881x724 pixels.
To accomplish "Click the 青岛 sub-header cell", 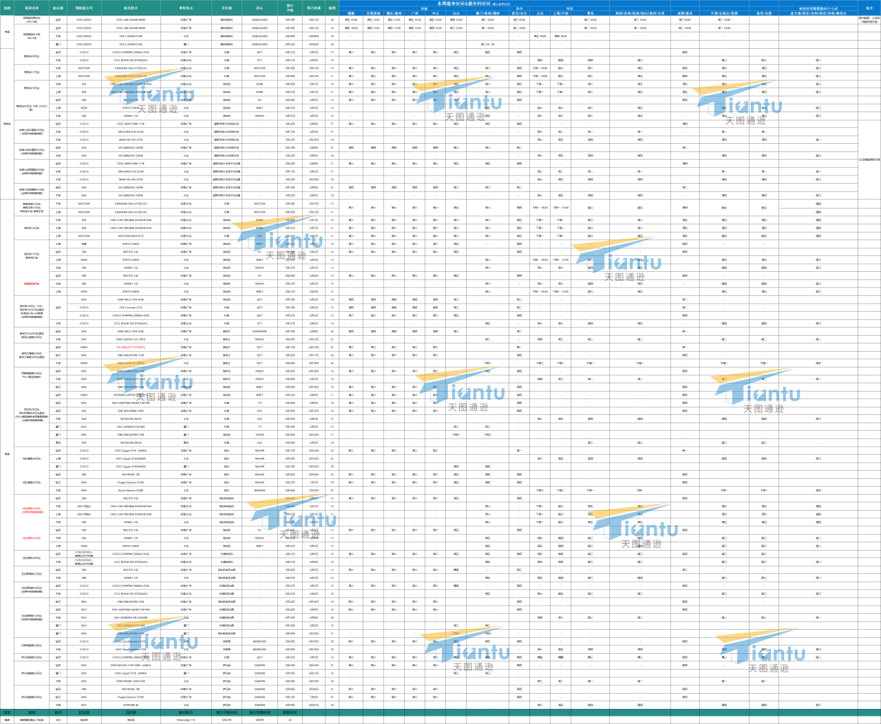I will [x=591, y=13].
